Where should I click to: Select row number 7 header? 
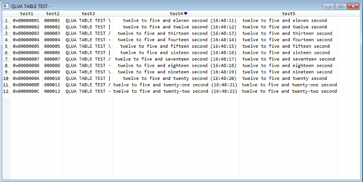tap(7, 59)
